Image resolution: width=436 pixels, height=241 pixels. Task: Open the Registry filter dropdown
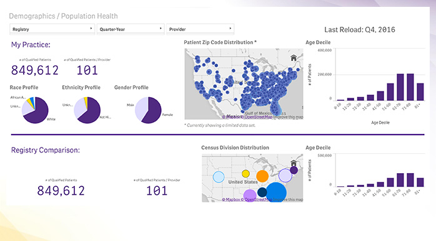coord(52,29)
